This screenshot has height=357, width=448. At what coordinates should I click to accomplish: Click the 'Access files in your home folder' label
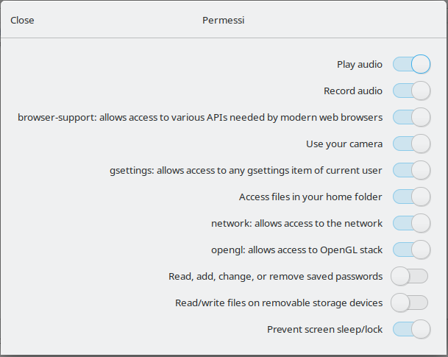[310, 197]
